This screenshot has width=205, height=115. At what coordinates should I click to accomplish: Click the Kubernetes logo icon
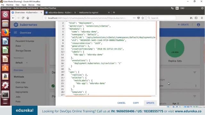click(x=16, y=25)
